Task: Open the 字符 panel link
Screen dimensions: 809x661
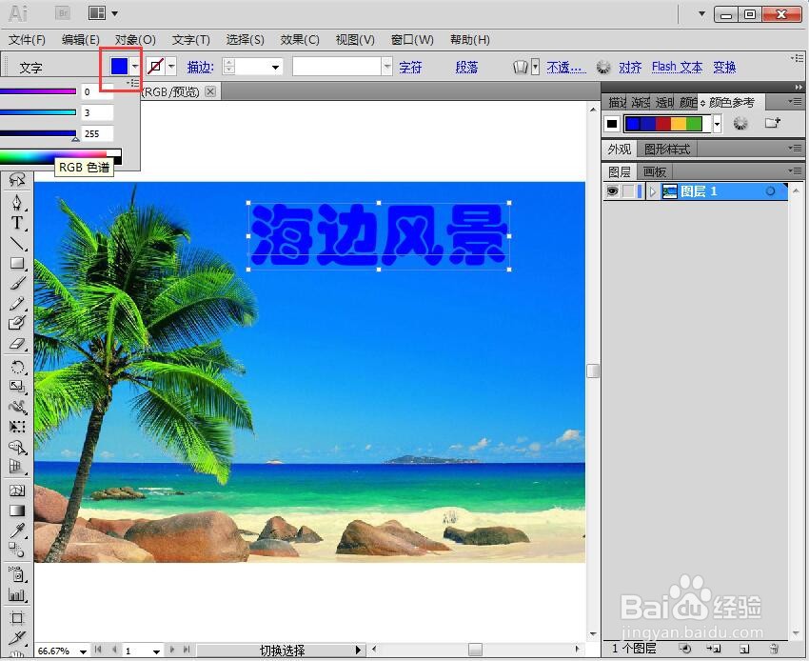Action: tap(412, 67)
